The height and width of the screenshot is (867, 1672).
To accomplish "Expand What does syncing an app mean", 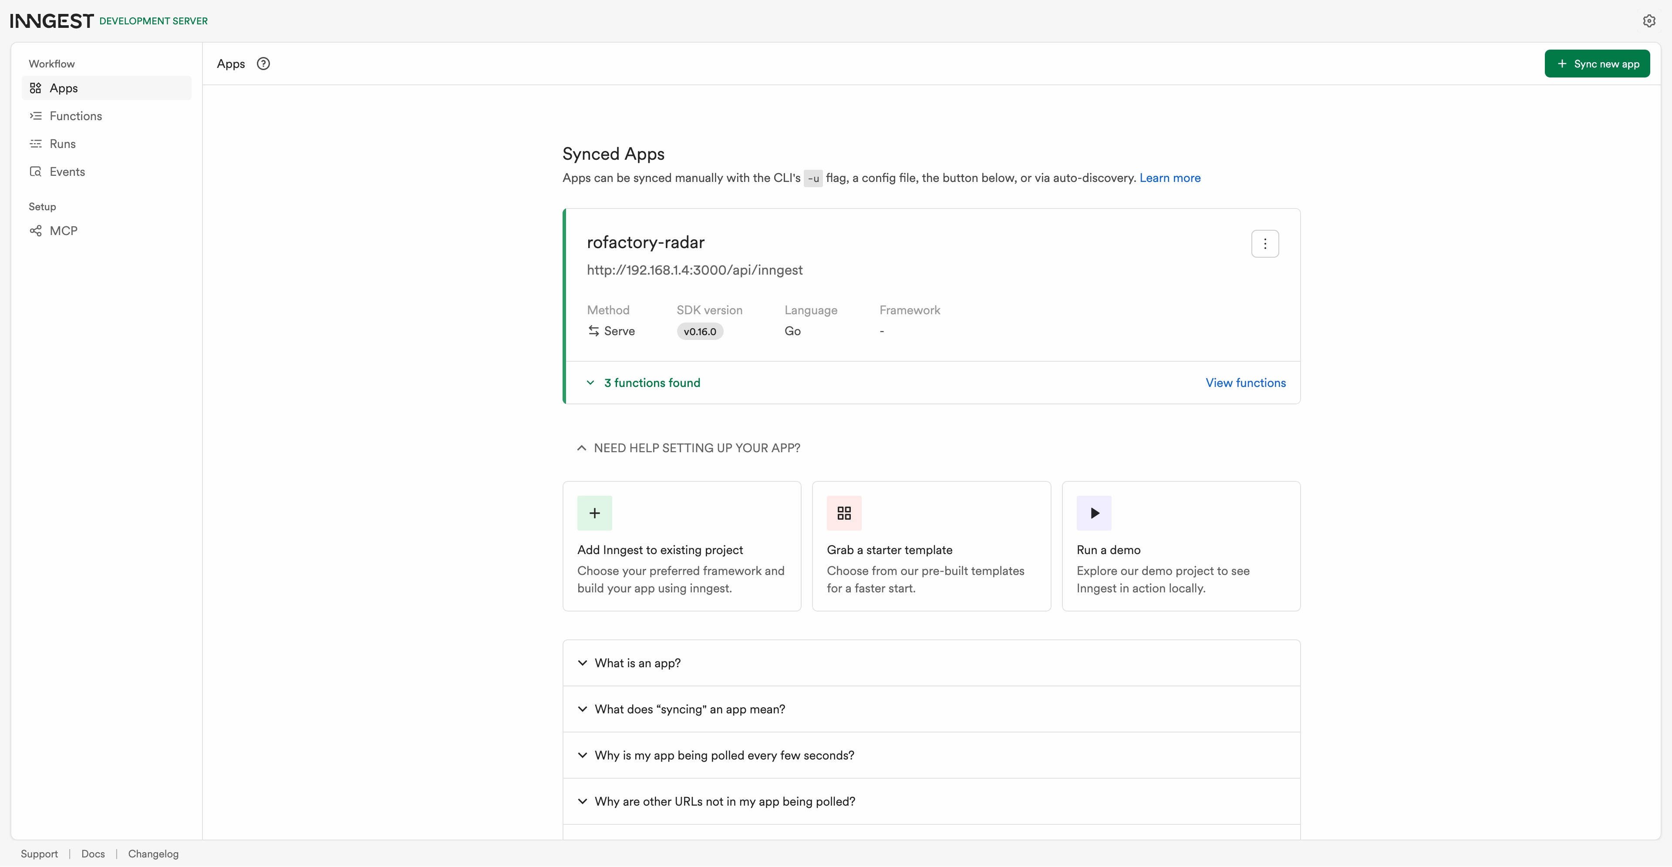I will (x=931, y=709).
